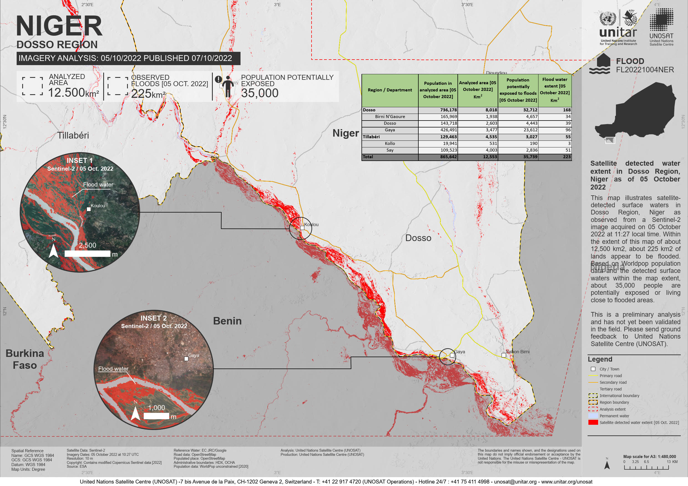The width and height of the screenshot is (688, 486).
Task: Click the UNOSAT dotted square logo
Action: coord(661,20)
